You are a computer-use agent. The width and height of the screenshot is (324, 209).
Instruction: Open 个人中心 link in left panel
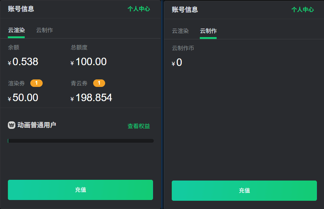tap(139, 9)
